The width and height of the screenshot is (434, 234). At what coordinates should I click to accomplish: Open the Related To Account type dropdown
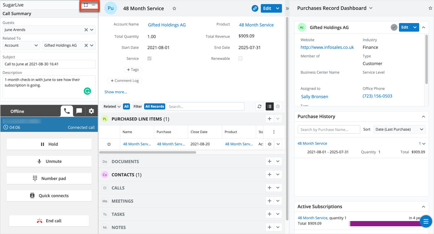click(21, 45)
